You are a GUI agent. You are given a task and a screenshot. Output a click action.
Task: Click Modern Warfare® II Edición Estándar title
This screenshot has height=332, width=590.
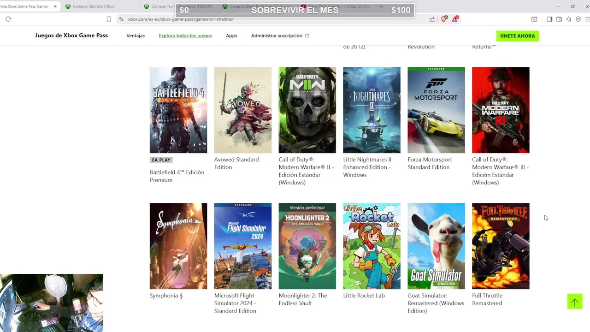pyautogui.click(x=306, y=171)
